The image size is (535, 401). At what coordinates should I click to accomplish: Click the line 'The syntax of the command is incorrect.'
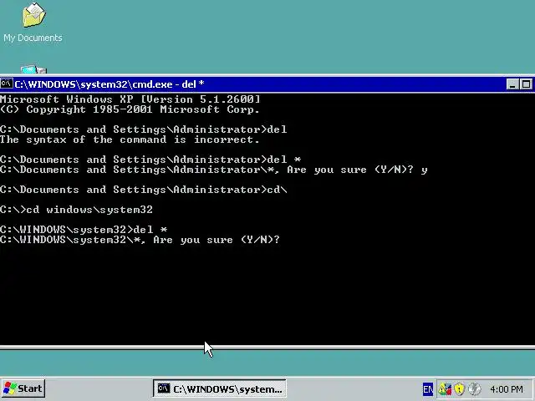(130, 140)
